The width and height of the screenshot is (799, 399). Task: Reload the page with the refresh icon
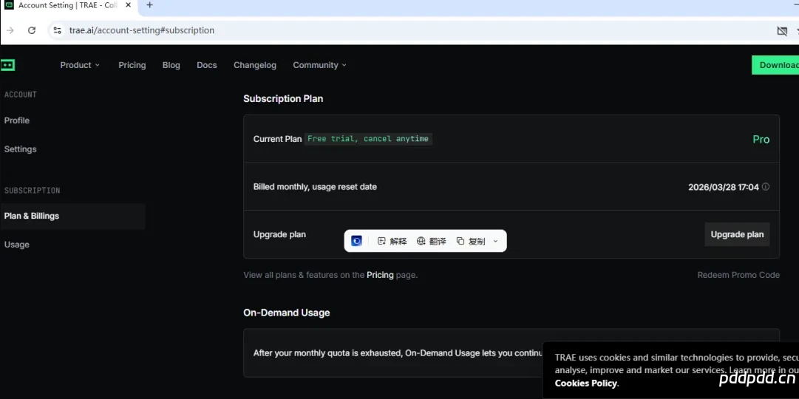point(32,30)
